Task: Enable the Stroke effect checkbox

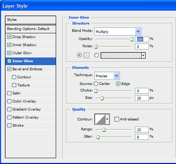Action: [x=9, y=125]
